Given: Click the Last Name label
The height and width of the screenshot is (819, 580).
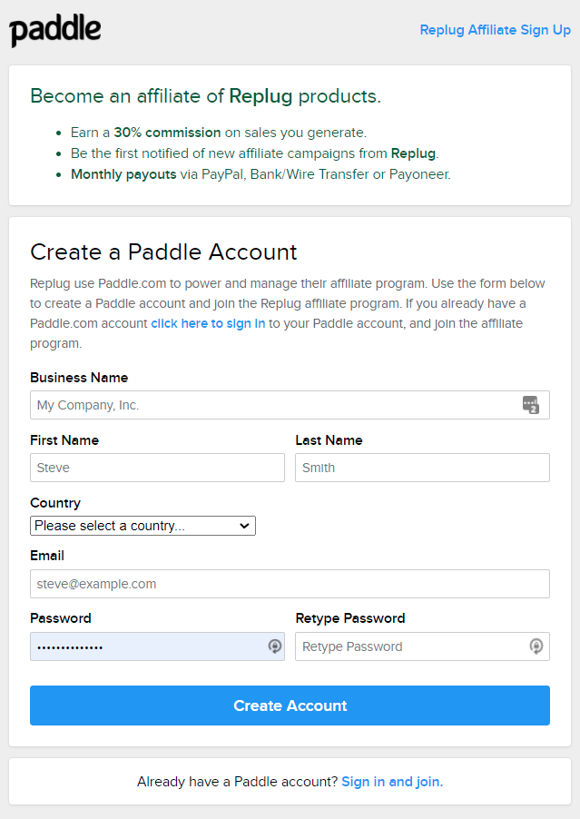Looking at the screenshot, I should coord(329,440).
